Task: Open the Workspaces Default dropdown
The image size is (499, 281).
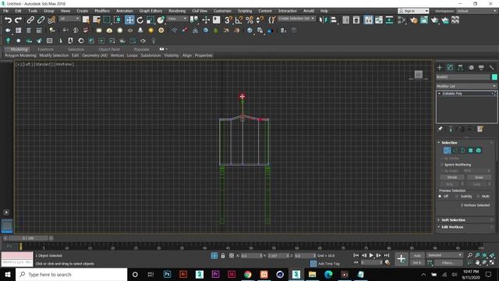Action: click(x=476, y=11)
